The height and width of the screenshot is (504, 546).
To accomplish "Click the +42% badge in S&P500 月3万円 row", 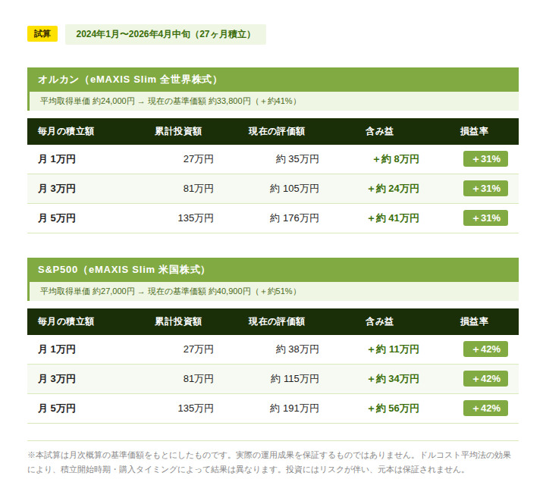I will coord(485,379).
